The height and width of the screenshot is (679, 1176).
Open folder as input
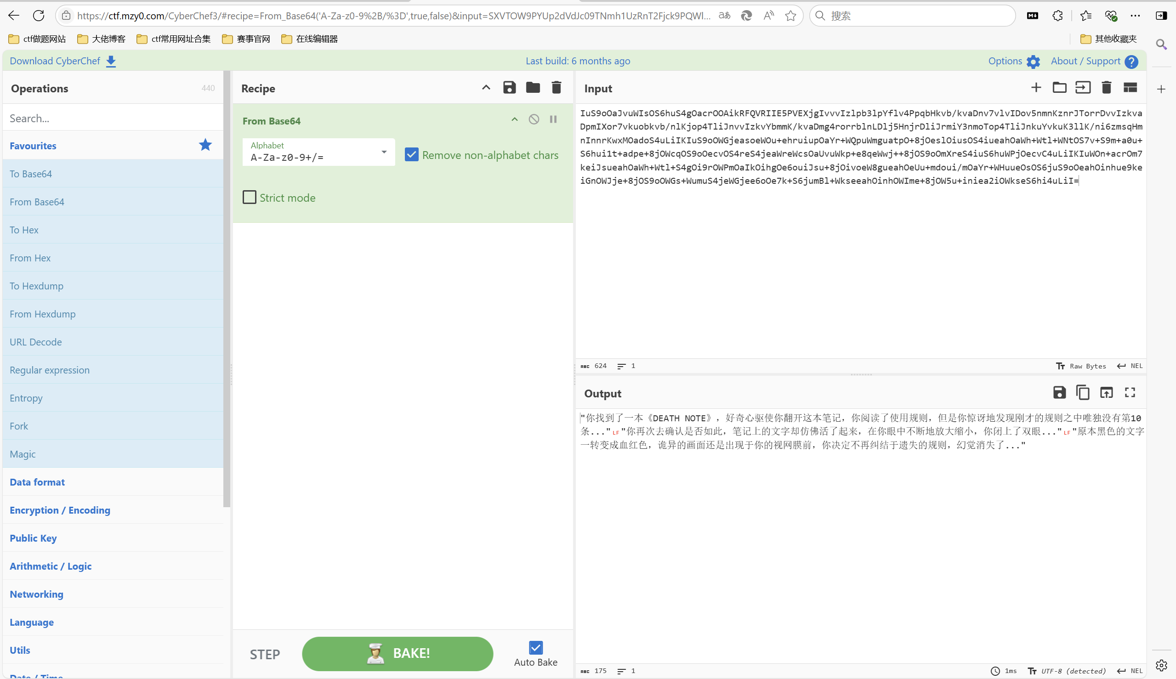(x=1059, y=88)
